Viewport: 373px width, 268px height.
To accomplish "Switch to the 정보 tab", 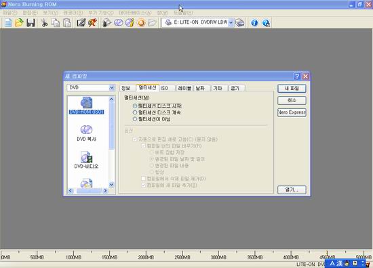I will 126,88.
